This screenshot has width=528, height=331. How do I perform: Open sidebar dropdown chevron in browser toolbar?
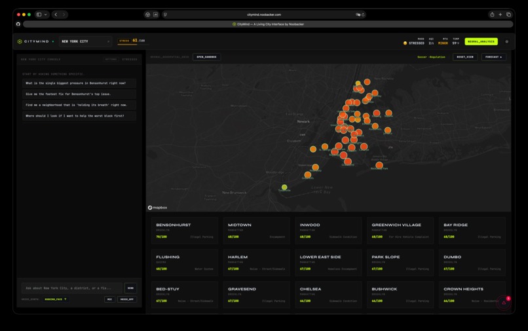point(45,14)
